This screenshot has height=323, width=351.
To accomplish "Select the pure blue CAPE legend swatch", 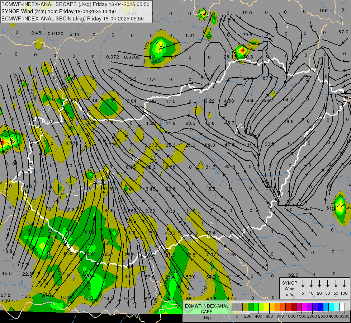I will coord(321,307).
